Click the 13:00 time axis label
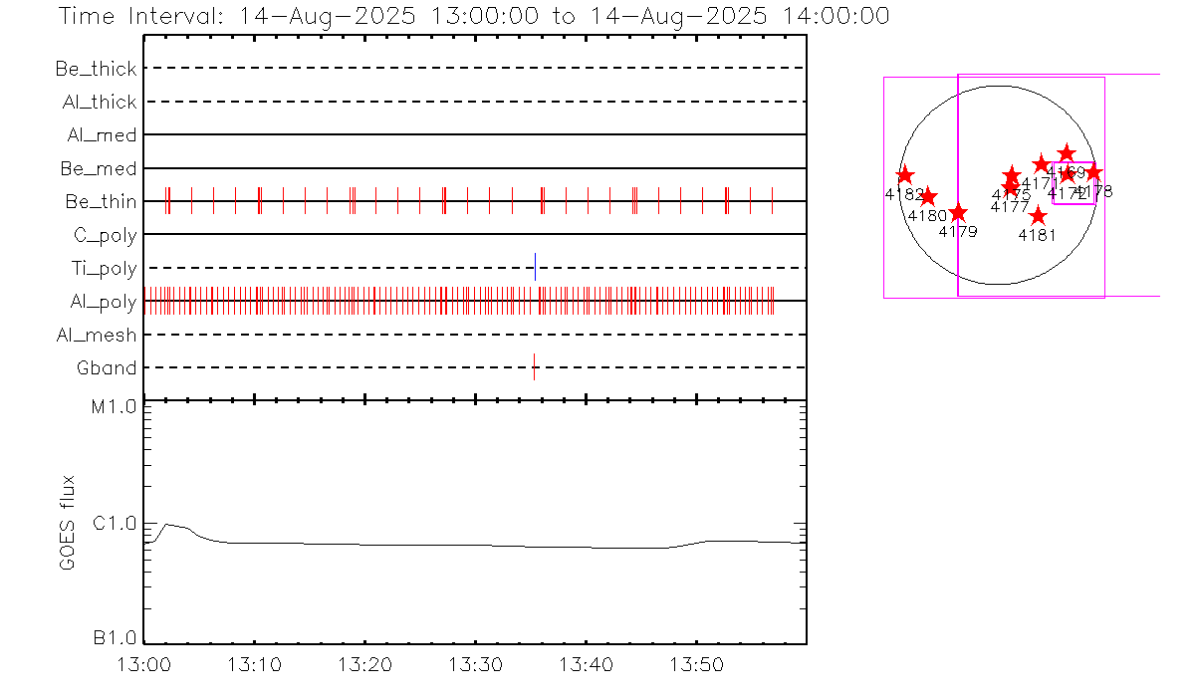 [146, 663]
